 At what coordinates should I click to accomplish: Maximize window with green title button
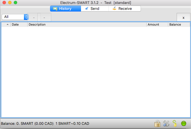(15, 3)
